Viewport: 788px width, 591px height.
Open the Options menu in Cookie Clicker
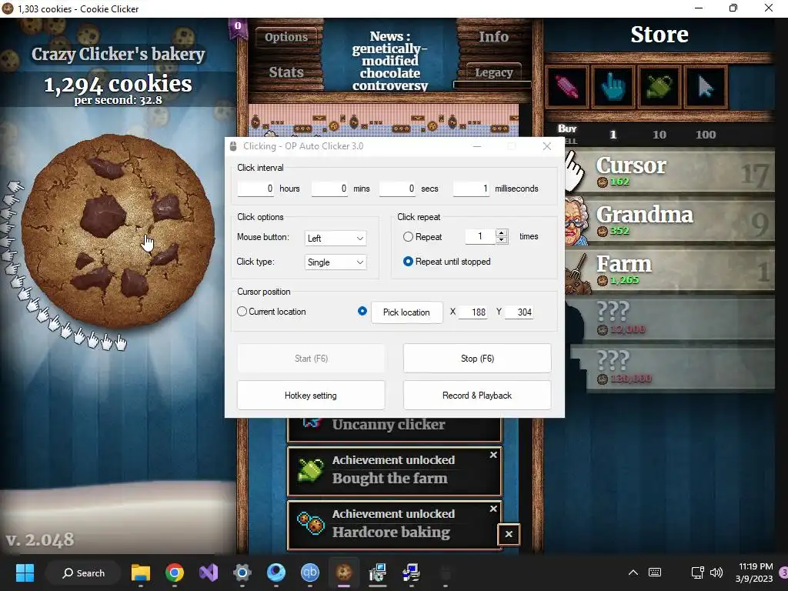(x=286, y=37)
